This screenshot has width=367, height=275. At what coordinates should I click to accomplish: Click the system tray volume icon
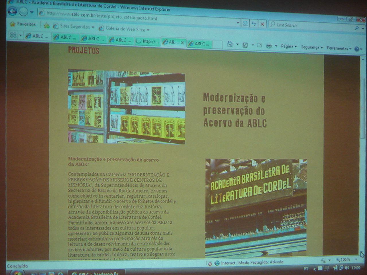(347, 268)
